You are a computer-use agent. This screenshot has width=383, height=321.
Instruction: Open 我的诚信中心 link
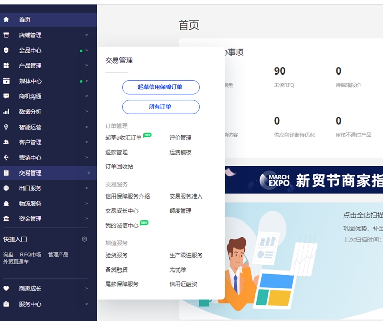122,225
